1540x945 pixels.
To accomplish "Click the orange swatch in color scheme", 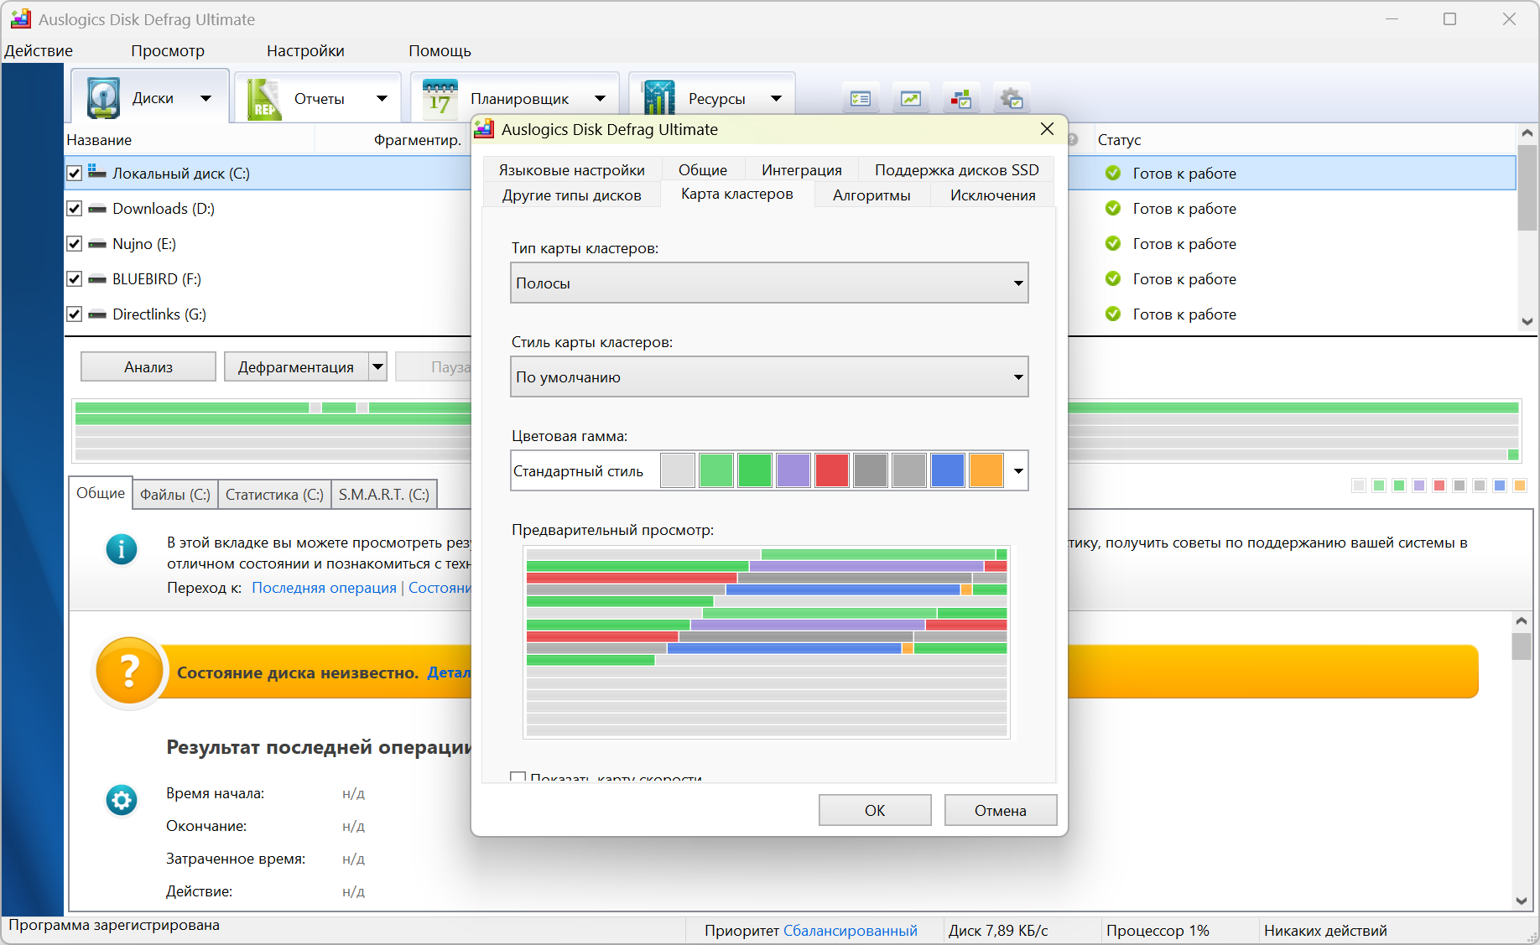I will pos(986,470).
